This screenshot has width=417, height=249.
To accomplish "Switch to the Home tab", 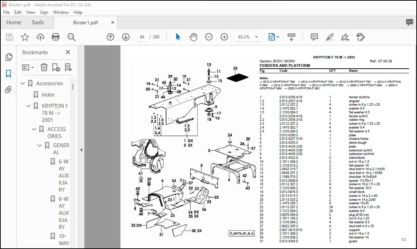I will click(x=14, y=23).
